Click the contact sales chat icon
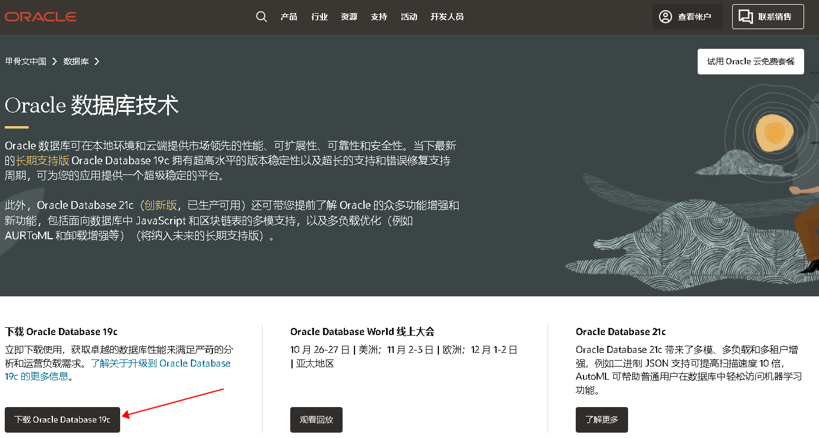819x438 pixels. (745, 17)
